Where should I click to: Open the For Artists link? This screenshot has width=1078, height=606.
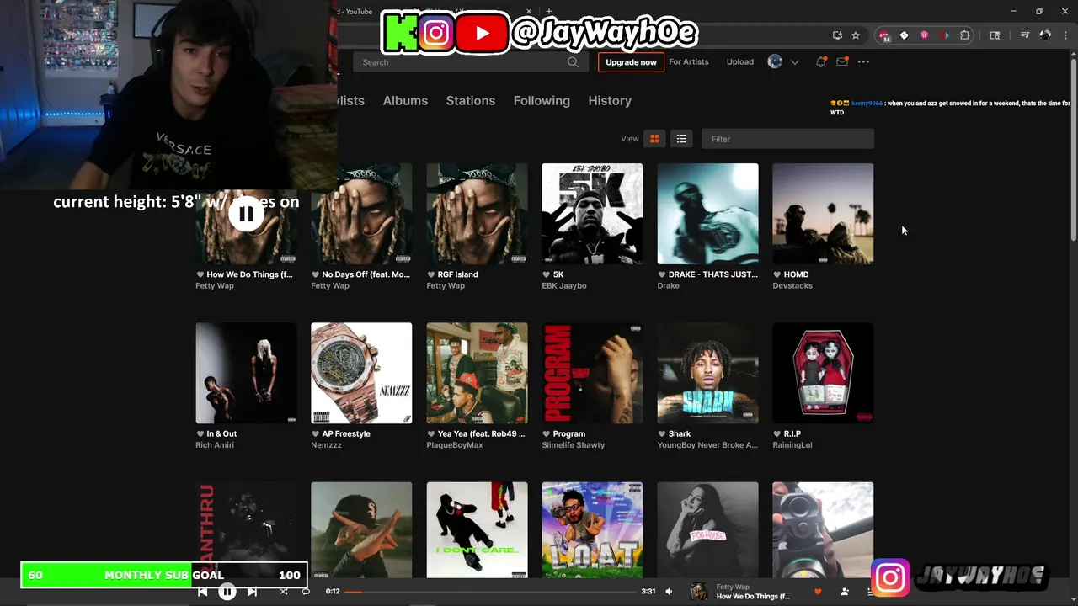click(x=689, y=62)
